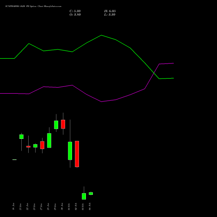Click the 23 Jan date label
This screenshot has height=217, width=217.
click(x=34, y=207)
